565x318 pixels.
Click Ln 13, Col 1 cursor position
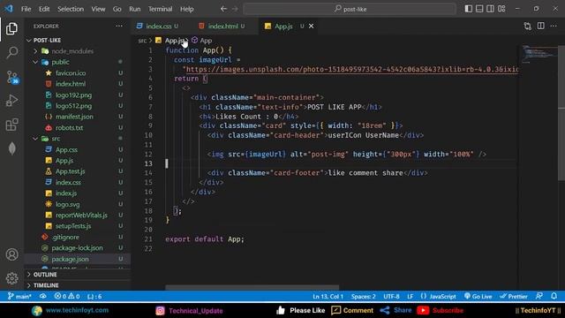(328, 297)
